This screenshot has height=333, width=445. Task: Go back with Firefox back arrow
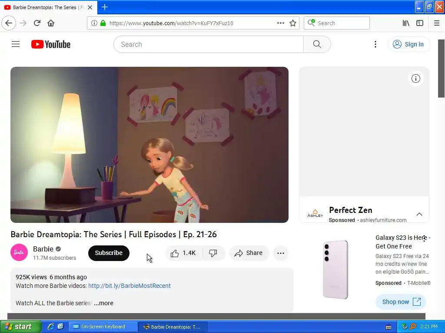(9, 23)
